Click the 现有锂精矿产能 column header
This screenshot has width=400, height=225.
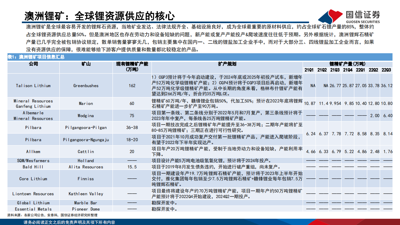[132, 67]
